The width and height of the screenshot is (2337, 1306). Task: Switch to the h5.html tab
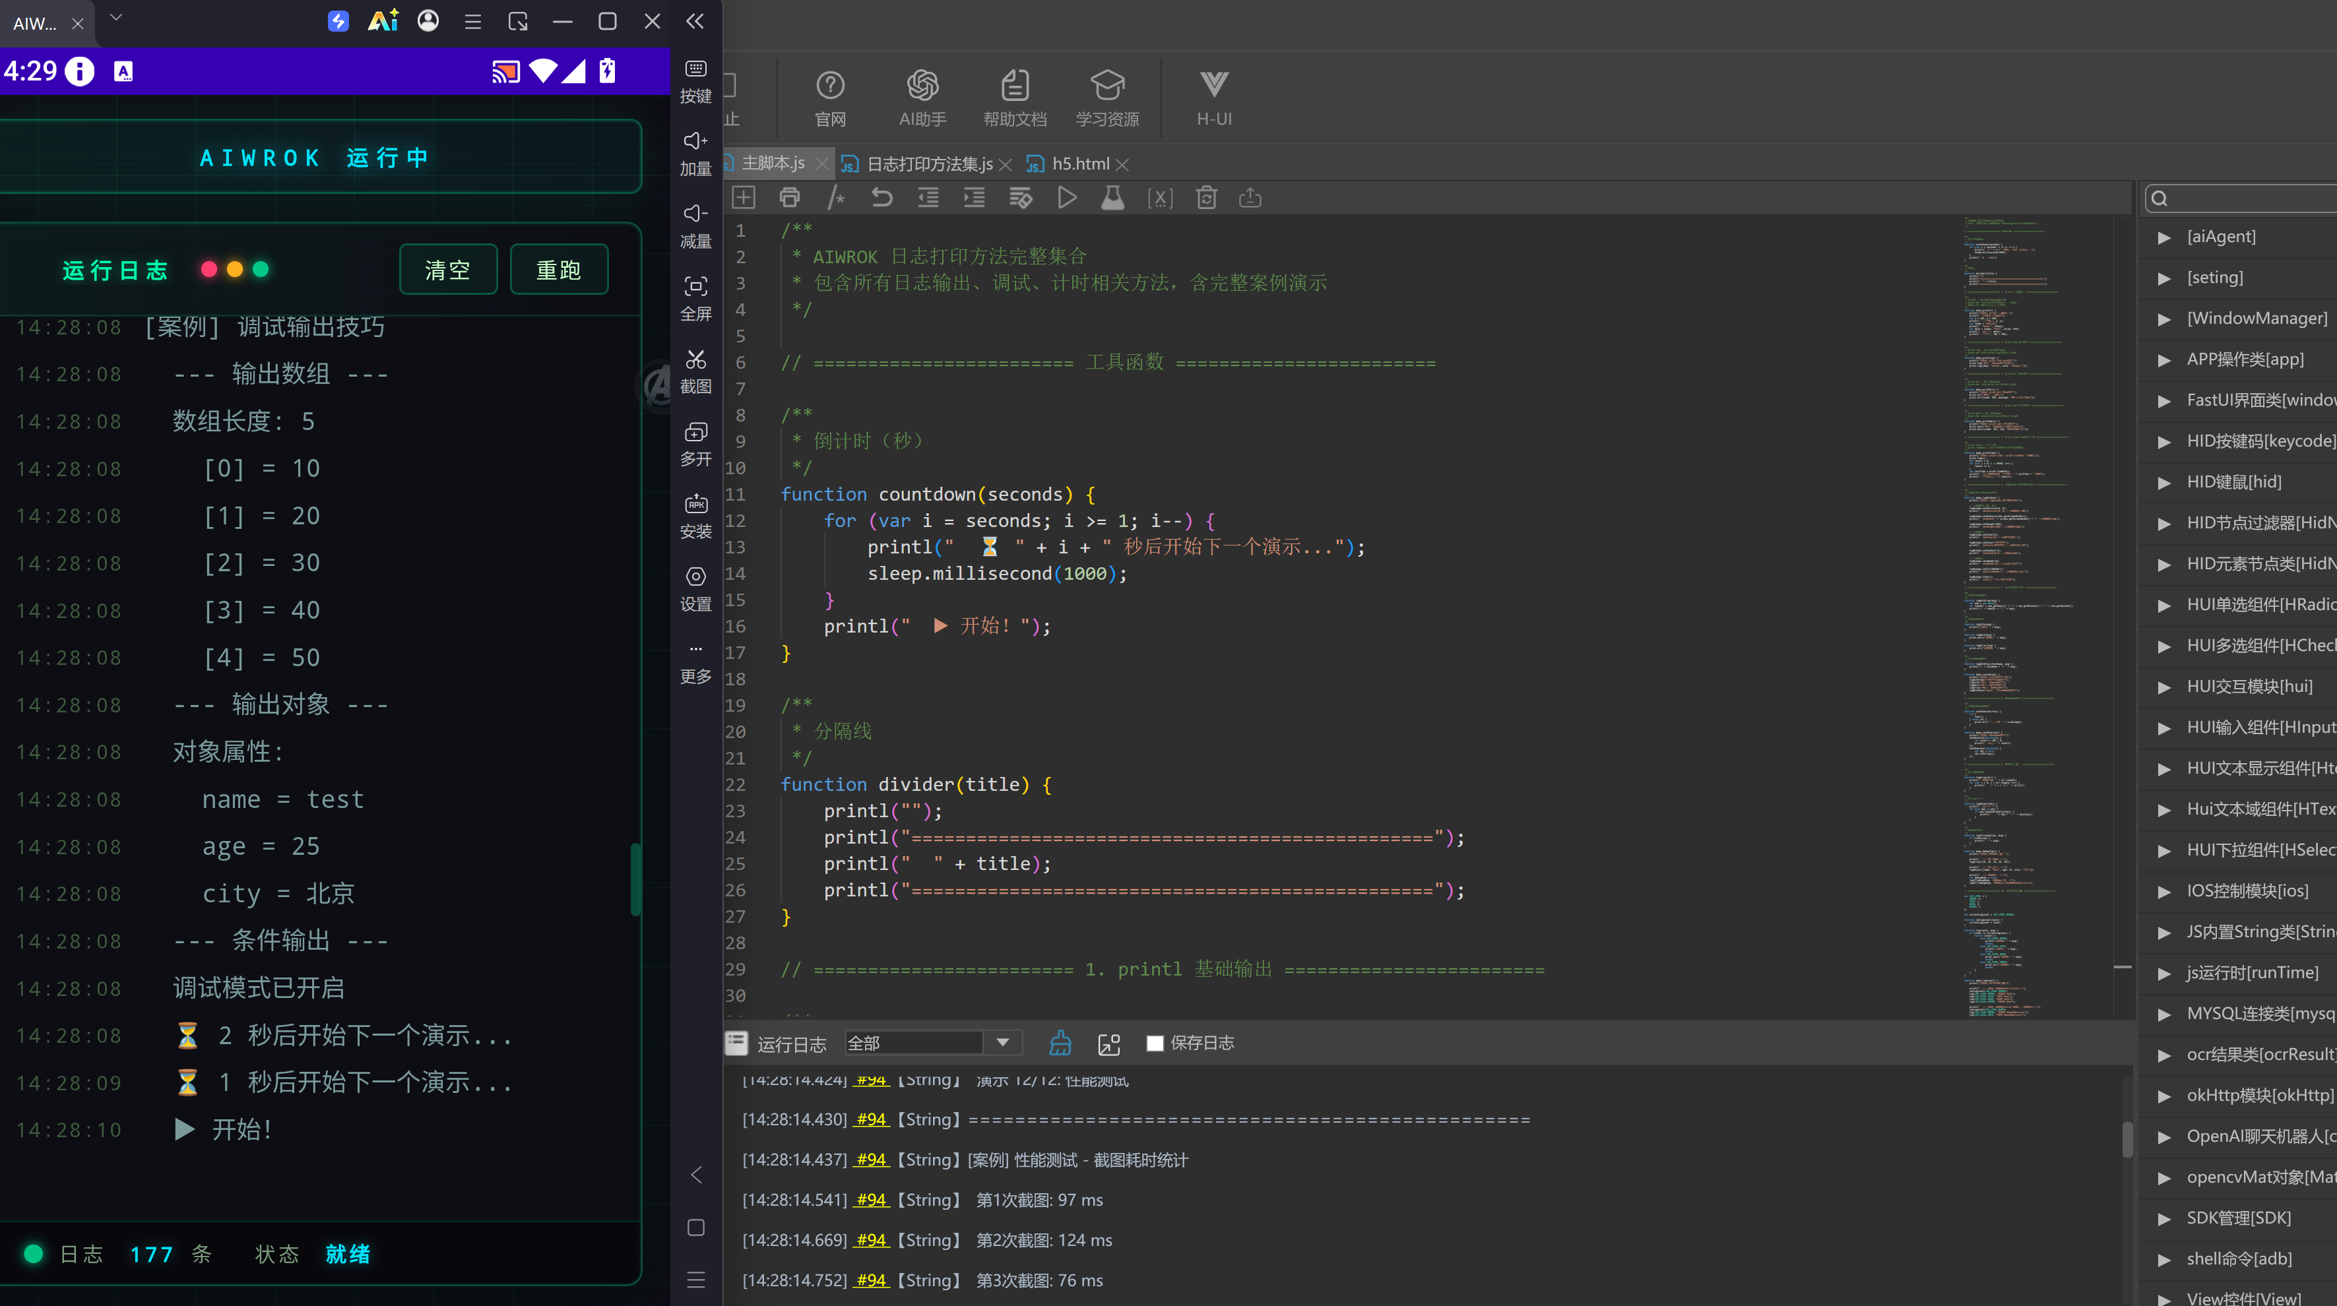(x=1079, y=164)
